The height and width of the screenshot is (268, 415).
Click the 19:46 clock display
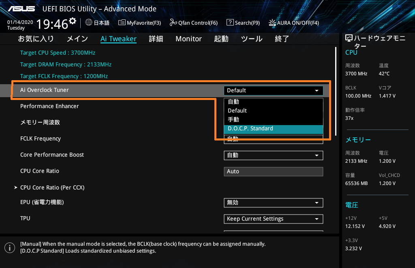pyautogui.click(x=52, y=24)
